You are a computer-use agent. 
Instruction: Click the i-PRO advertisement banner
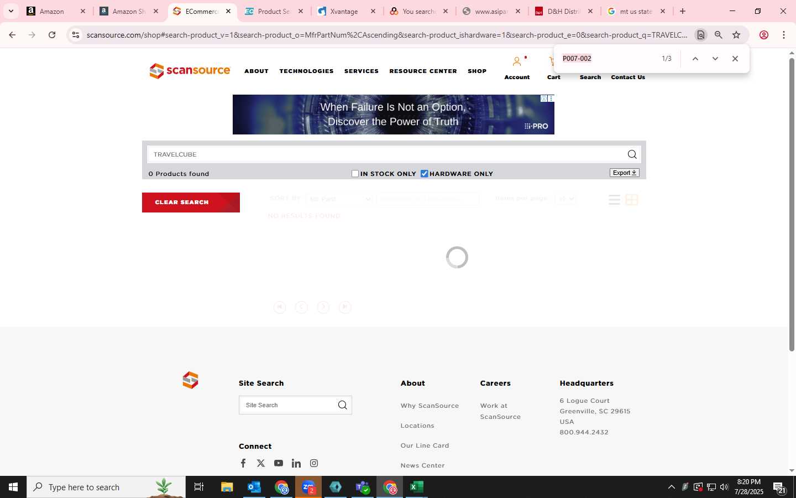[393, 115]
